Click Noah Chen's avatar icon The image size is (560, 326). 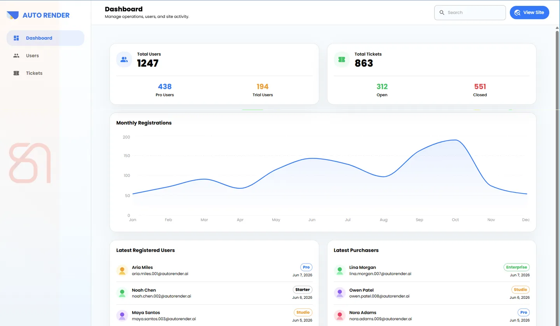tap(122, 293)
